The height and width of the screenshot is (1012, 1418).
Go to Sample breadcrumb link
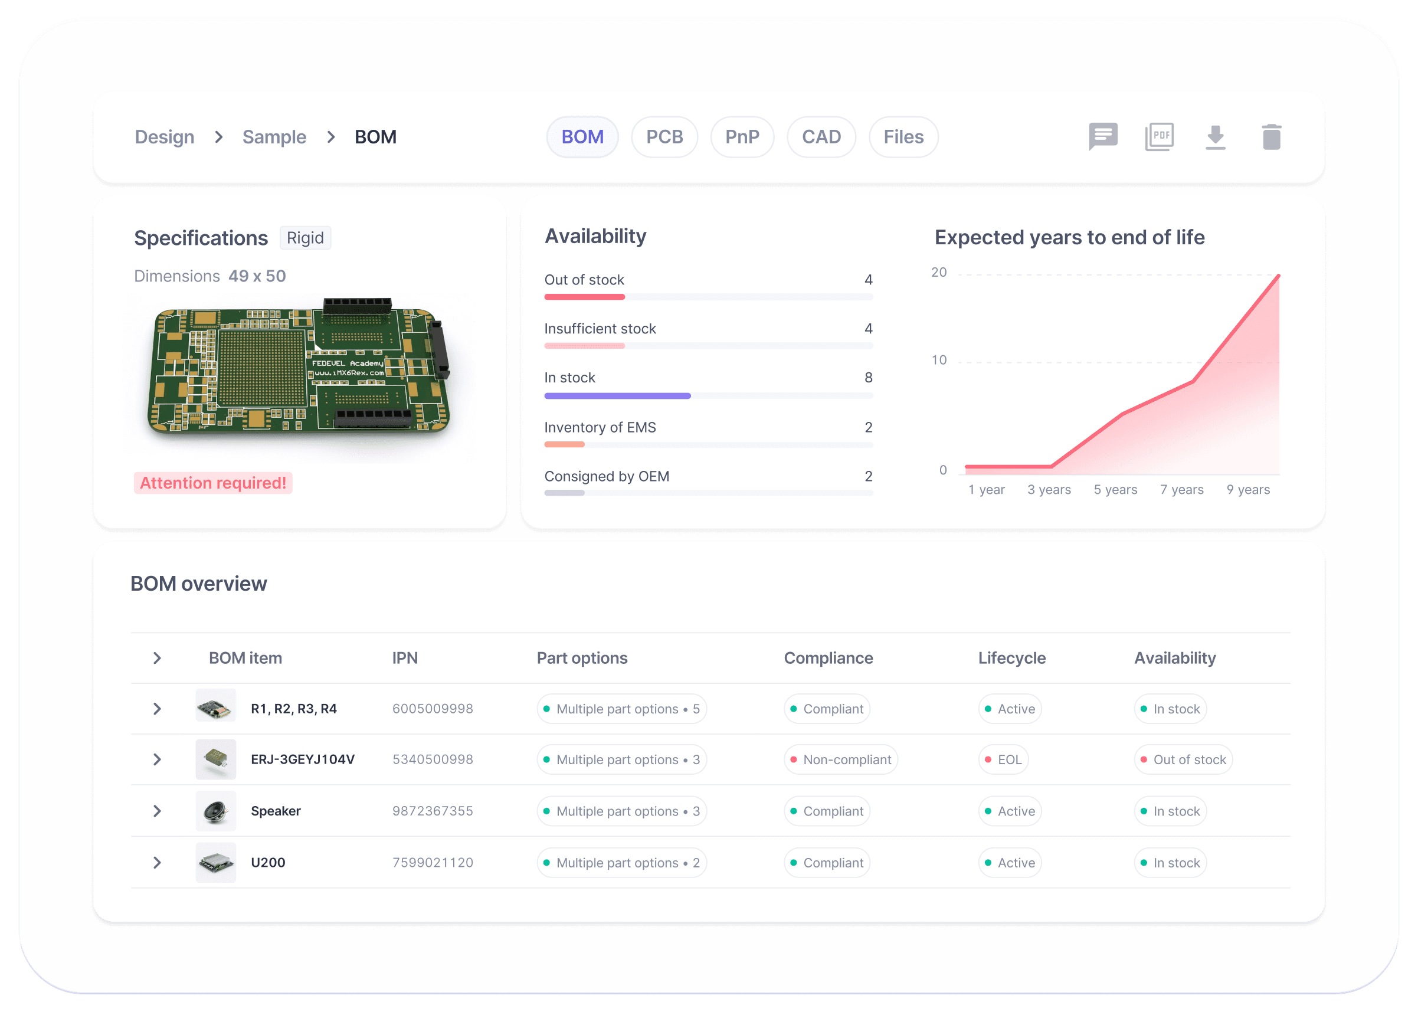click(274, 137)
